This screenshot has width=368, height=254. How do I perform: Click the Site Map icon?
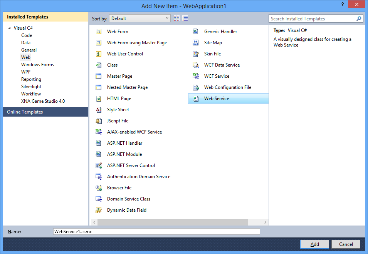click(x=196, y=43)
